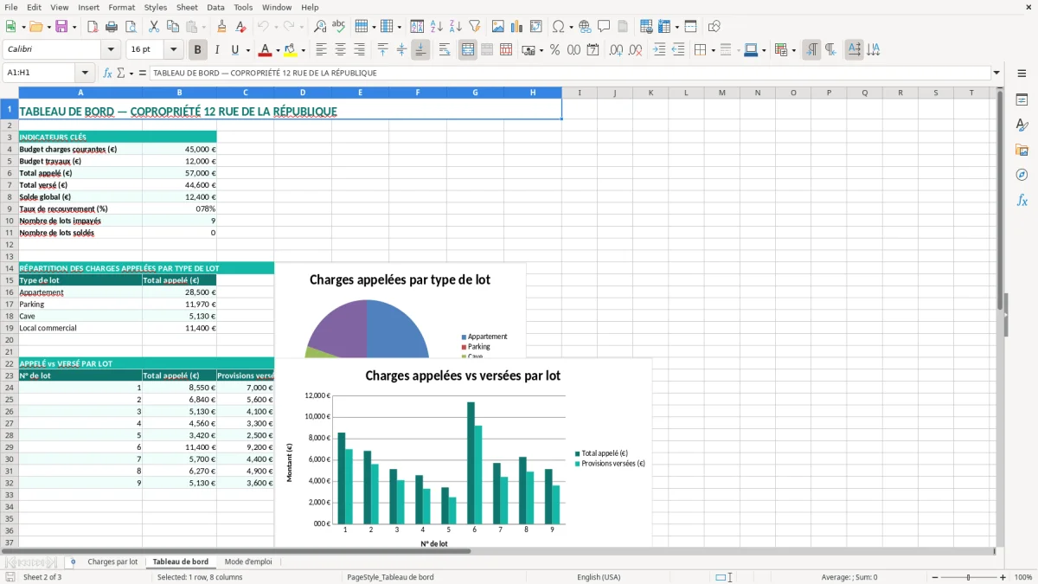The width and height of the screenshot is (1038, 584).
Task: Click zoom out minus button
Action: [935, 577]
